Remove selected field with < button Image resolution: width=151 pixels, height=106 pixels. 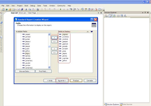(54, 49)
